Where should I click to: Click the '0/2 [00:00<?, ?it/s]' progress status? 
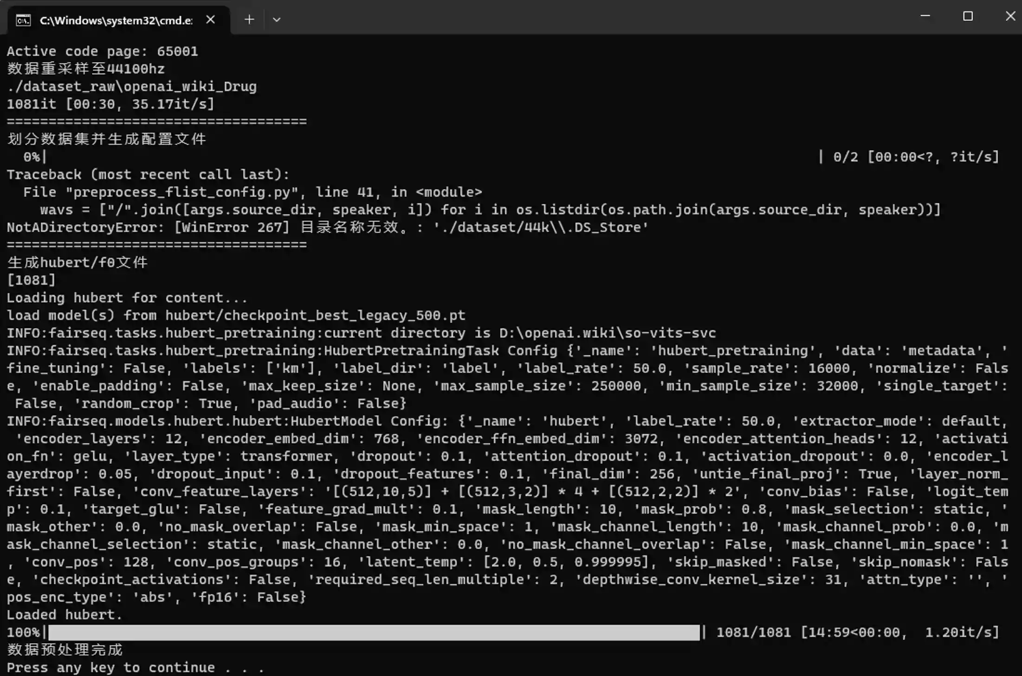pos(916,157)
